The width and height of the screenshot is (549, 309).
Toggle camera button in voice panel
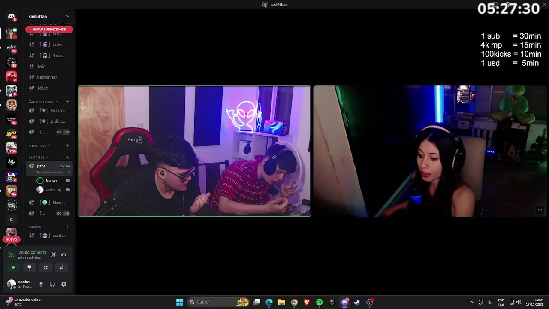tap(13, 267)
